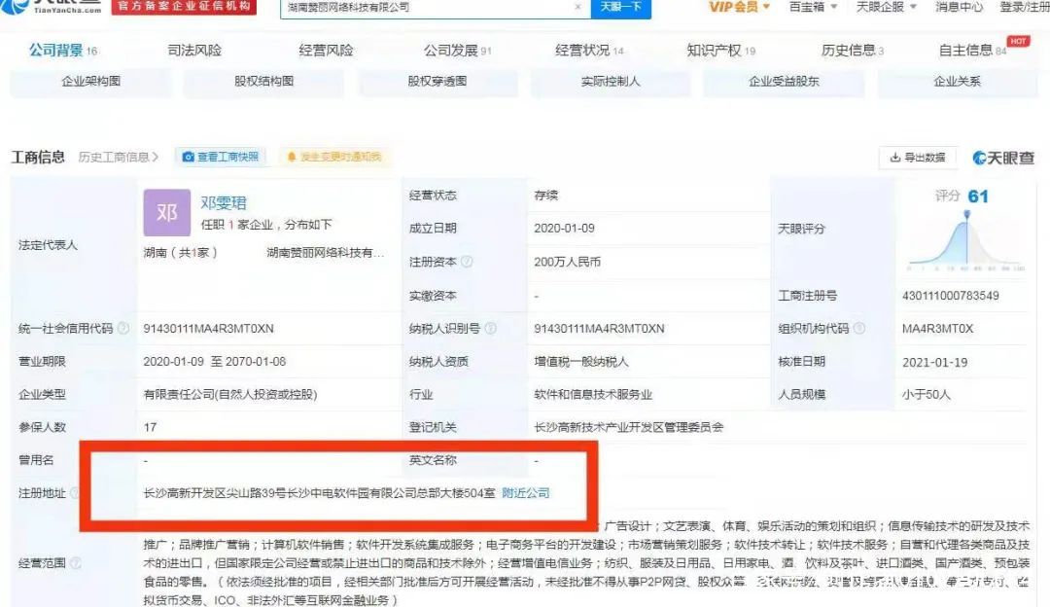Switch to the 历史信息 tab
This screenshot has height=607, width=1050.
tap(852, 51)
